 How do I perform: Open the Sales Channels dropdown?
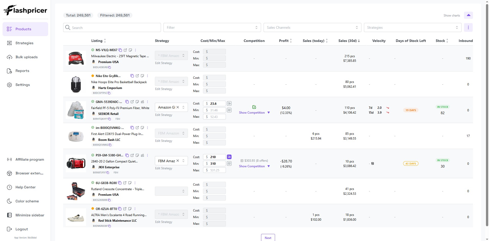coord(312,27)
